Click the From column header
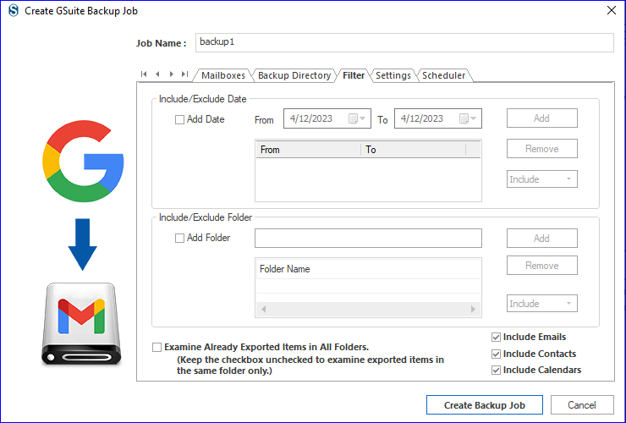 309,150
